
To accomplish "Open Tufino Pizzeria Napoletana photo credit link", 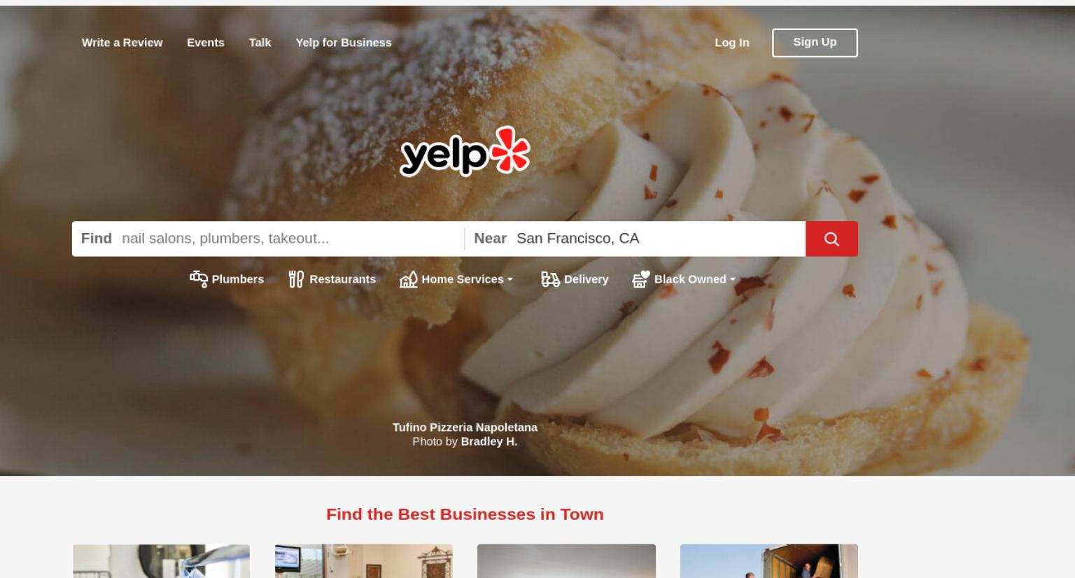I will click(465, 427).
